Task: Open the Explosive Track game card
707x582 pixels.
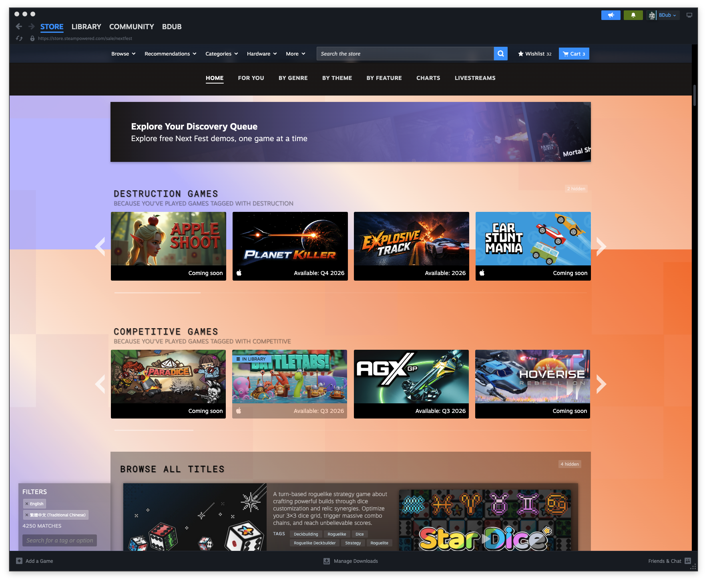Action: tap(412, 246)
